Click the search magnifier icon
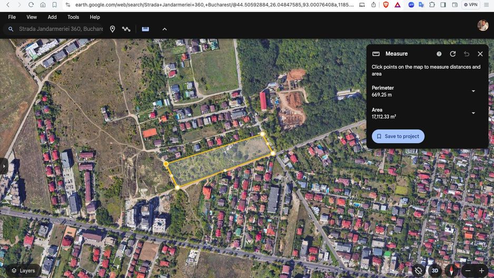Screen dimensions: 494x278 [x=11, y=29]
